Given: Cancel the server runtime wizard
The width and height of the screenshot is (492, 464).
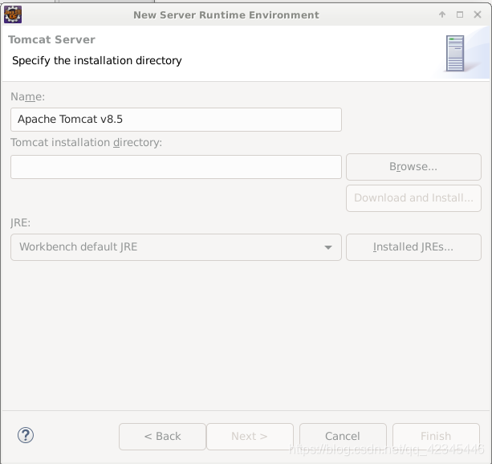Looking at the screenshot, I should pyautogui.click(x=343, y=437).
